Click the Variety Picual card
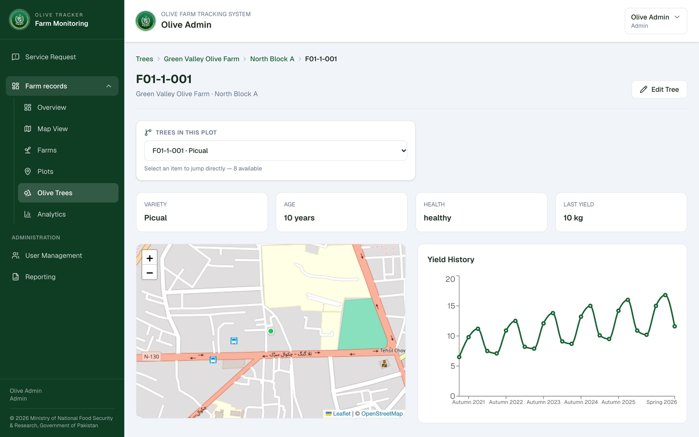Image resolution: width=699 pixels, height=437 pixels. tap(202, 212)
